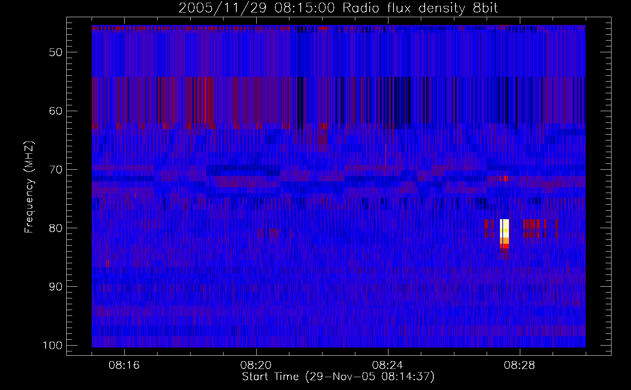Click the 08:20 time tick label
Screen dimensions: 631x390
(256, 365)
